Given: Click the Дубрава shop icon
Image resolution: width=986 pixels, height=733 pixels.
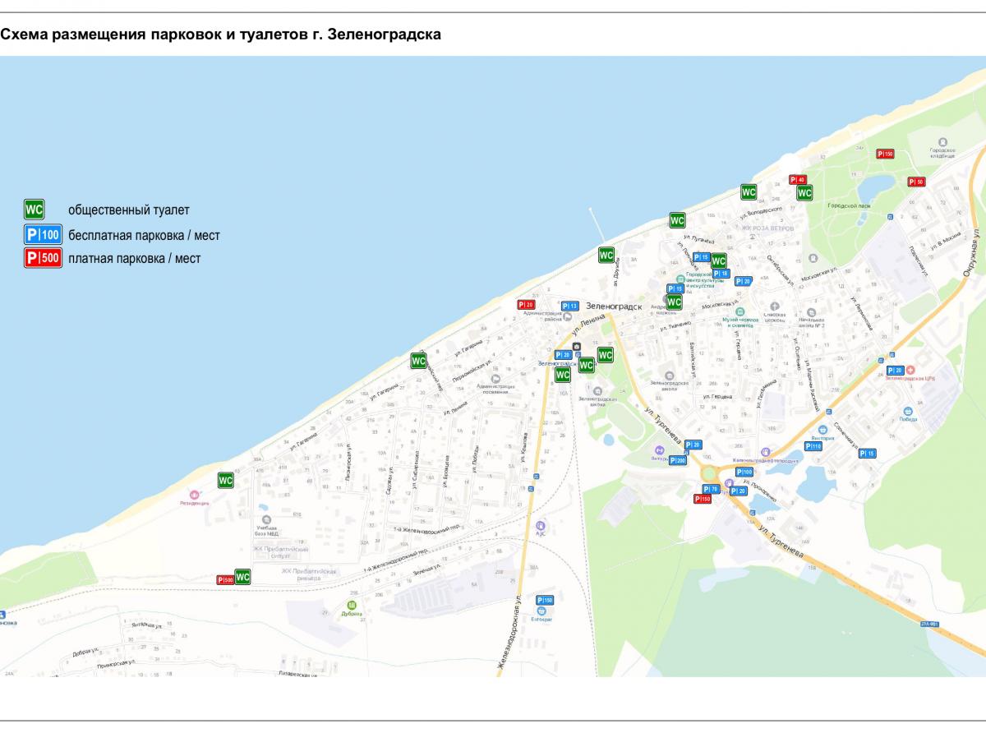Looking at the screenshot, I should [352, 605].
